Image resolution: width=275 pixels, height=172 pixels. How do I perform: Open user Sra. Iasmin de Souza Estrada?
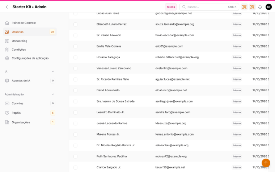115,101
